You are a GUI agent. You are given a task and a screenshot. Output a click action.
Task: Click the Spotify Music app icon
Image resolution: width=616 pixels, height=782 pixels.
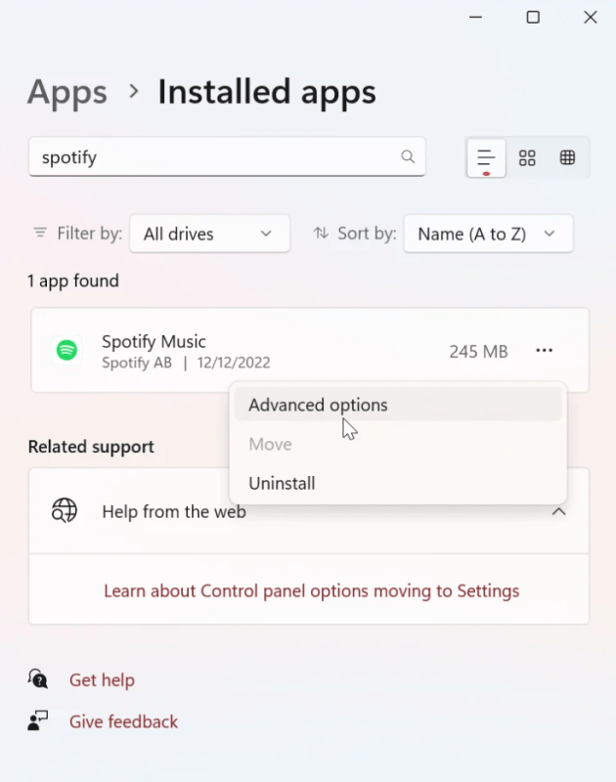[66, 350]
